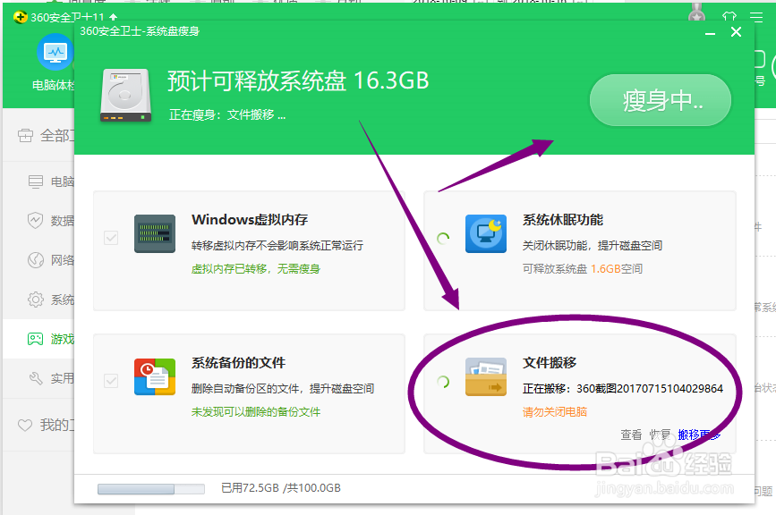
Task: Click the 360安全卫士 logo icon
Action: pyautogui.click(x=20, y=17)
